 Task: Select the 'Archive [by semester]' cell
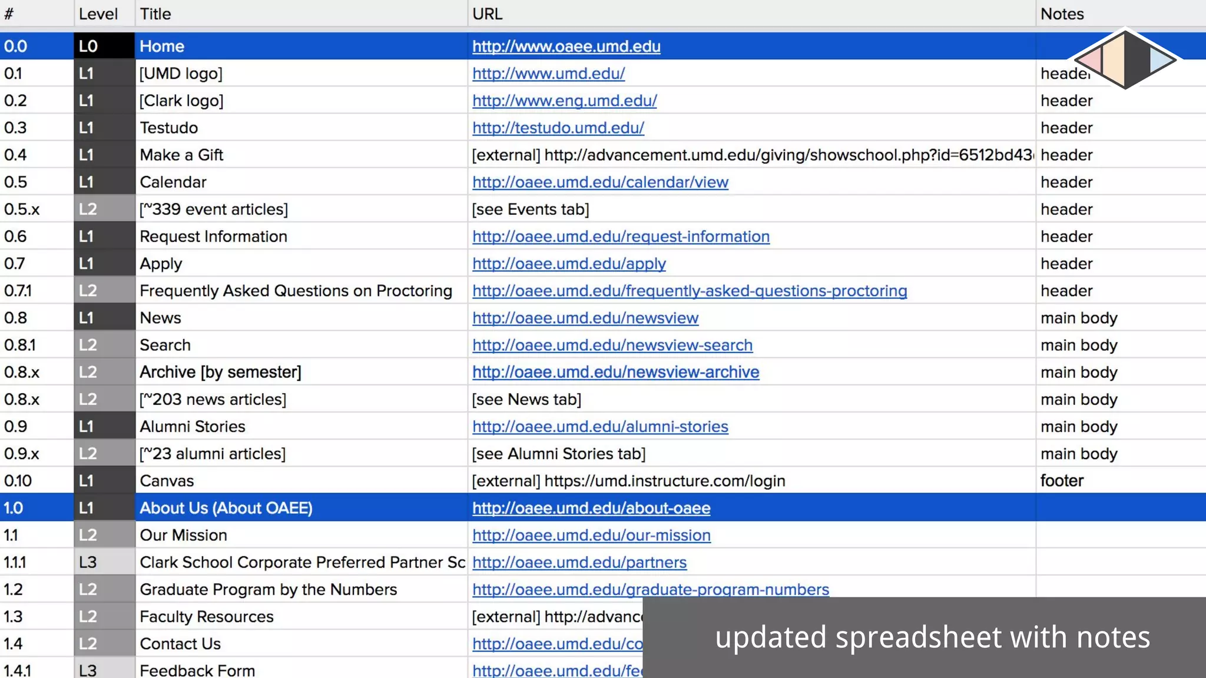click(x=301, y=372)
